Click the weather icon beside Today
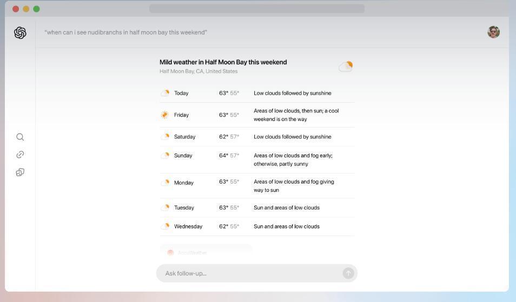 [x=165, y=93]
